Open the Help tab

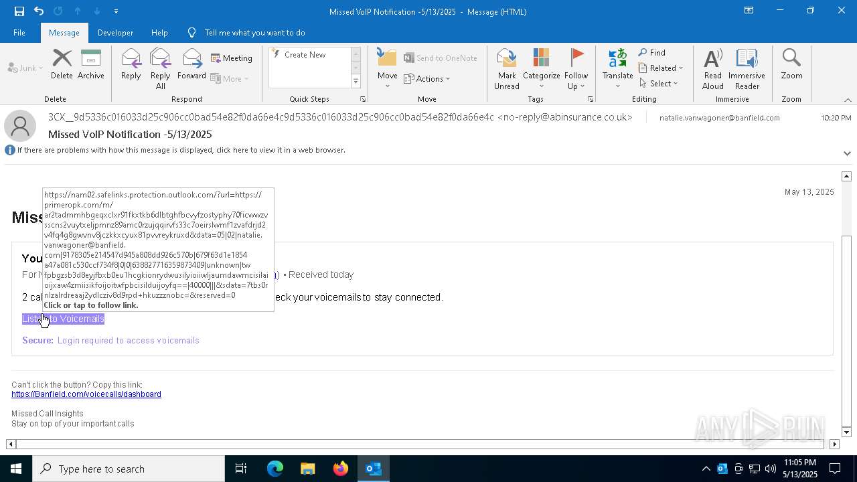(x=159, y=32)
